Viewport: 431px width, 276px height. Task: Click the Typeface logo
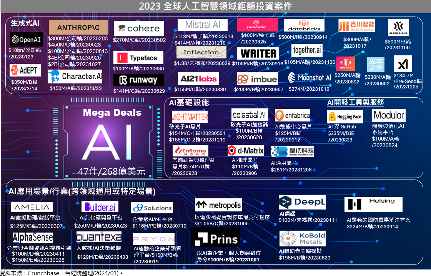pyautogui.click(x=138, y=58)
